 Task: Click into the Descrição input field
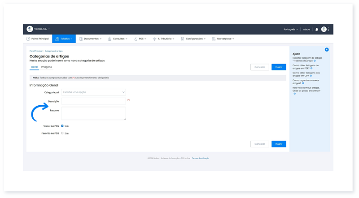point(93,101)
